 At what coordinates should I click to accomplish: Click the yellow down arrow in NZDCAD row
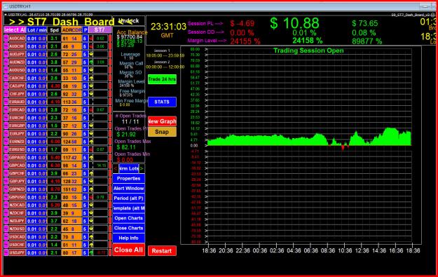click(x=91, y=205)
